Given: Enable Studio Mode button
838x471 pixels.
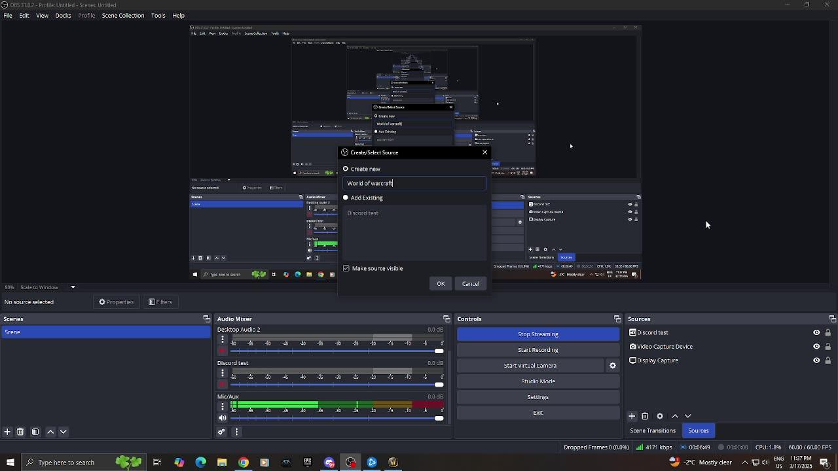Looking at the screenshot, I should 538,381.
